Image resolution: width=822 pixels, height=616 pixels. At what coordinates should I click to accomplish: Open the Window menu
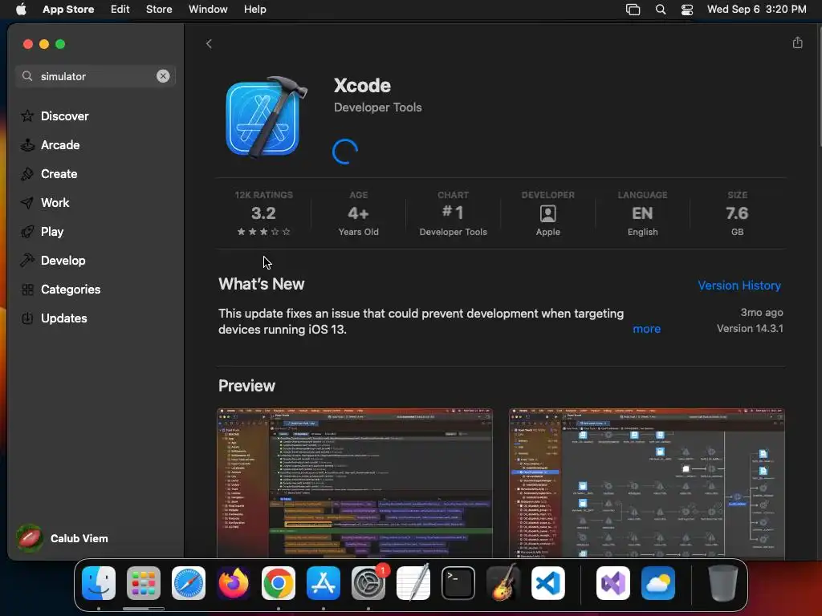[208, 10]
